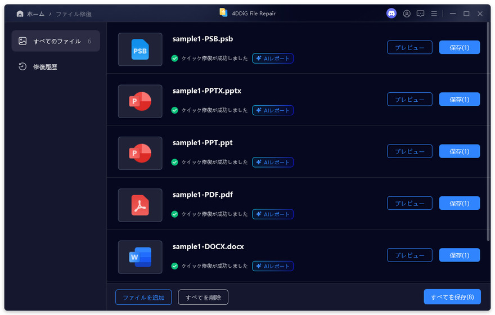
Task: Click green success checkmark for sample1-PSB.psb
Action: (x=174, y=58)
